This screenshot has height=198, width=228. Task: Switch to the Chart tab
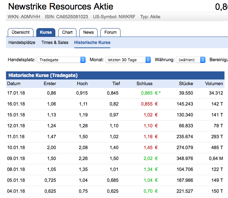(67, 32)
